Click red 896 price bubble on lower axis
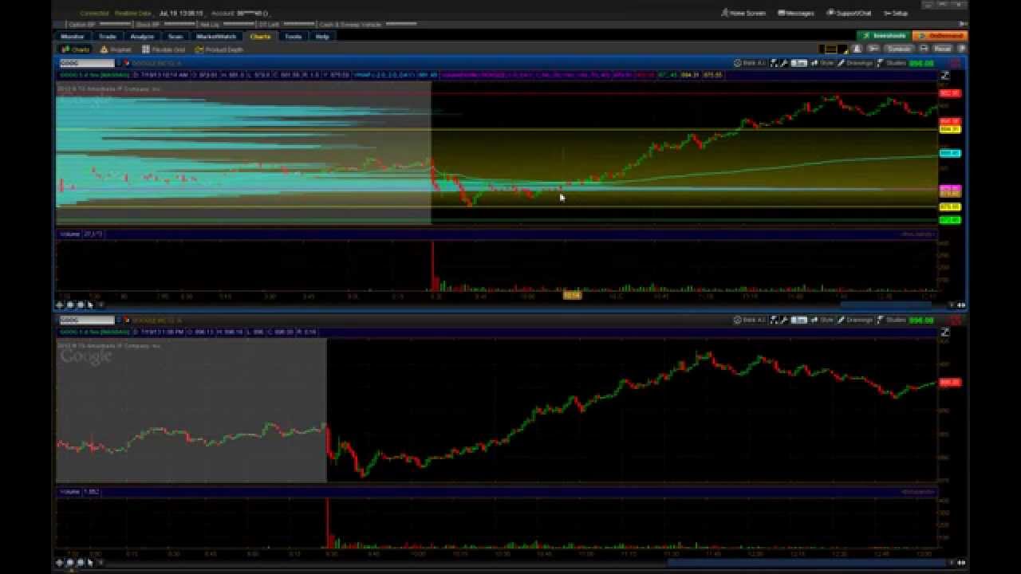1021x574 pixels. (950, 383)
